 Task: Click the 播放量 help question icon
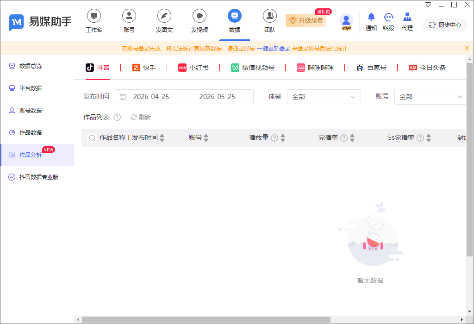tap(274, 138)
